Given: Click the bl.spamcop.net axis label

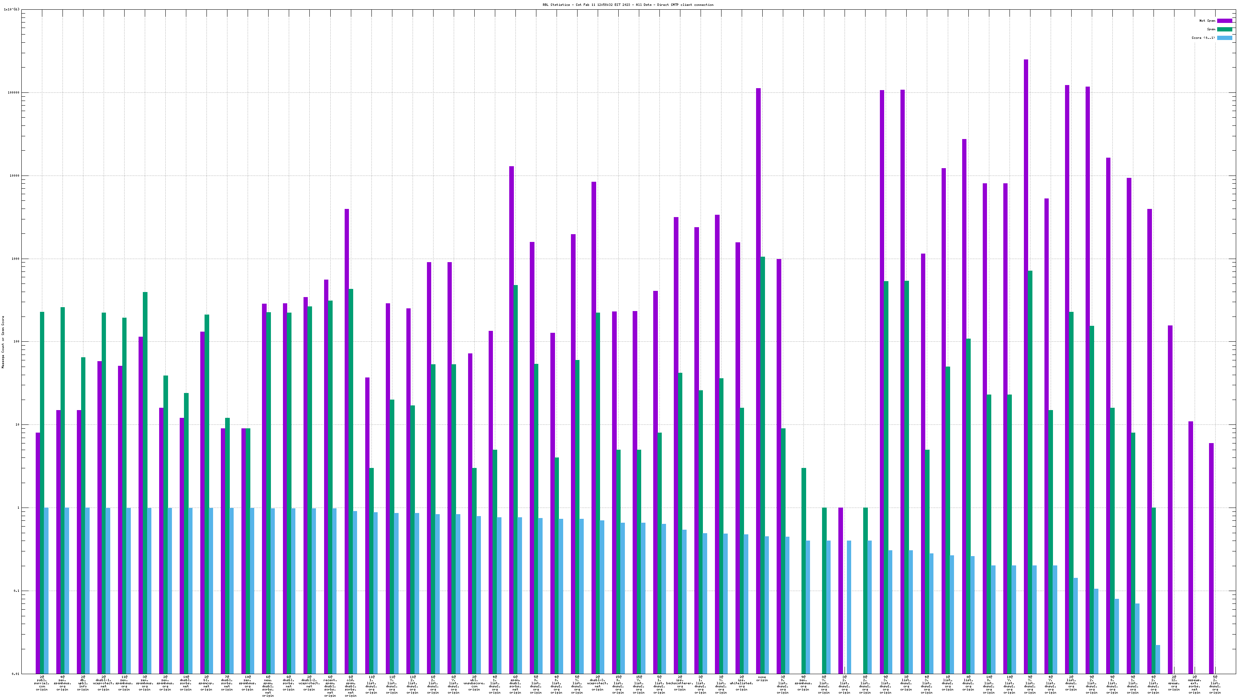Looking at the screenshot, I should (x=206, y=683).
